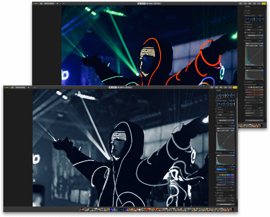Select White Balance eyedropper in front window
This screenshot has width=270, height=217.
click(x=217, y=121)
